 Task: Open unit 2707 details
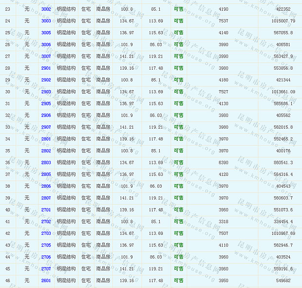46,269
